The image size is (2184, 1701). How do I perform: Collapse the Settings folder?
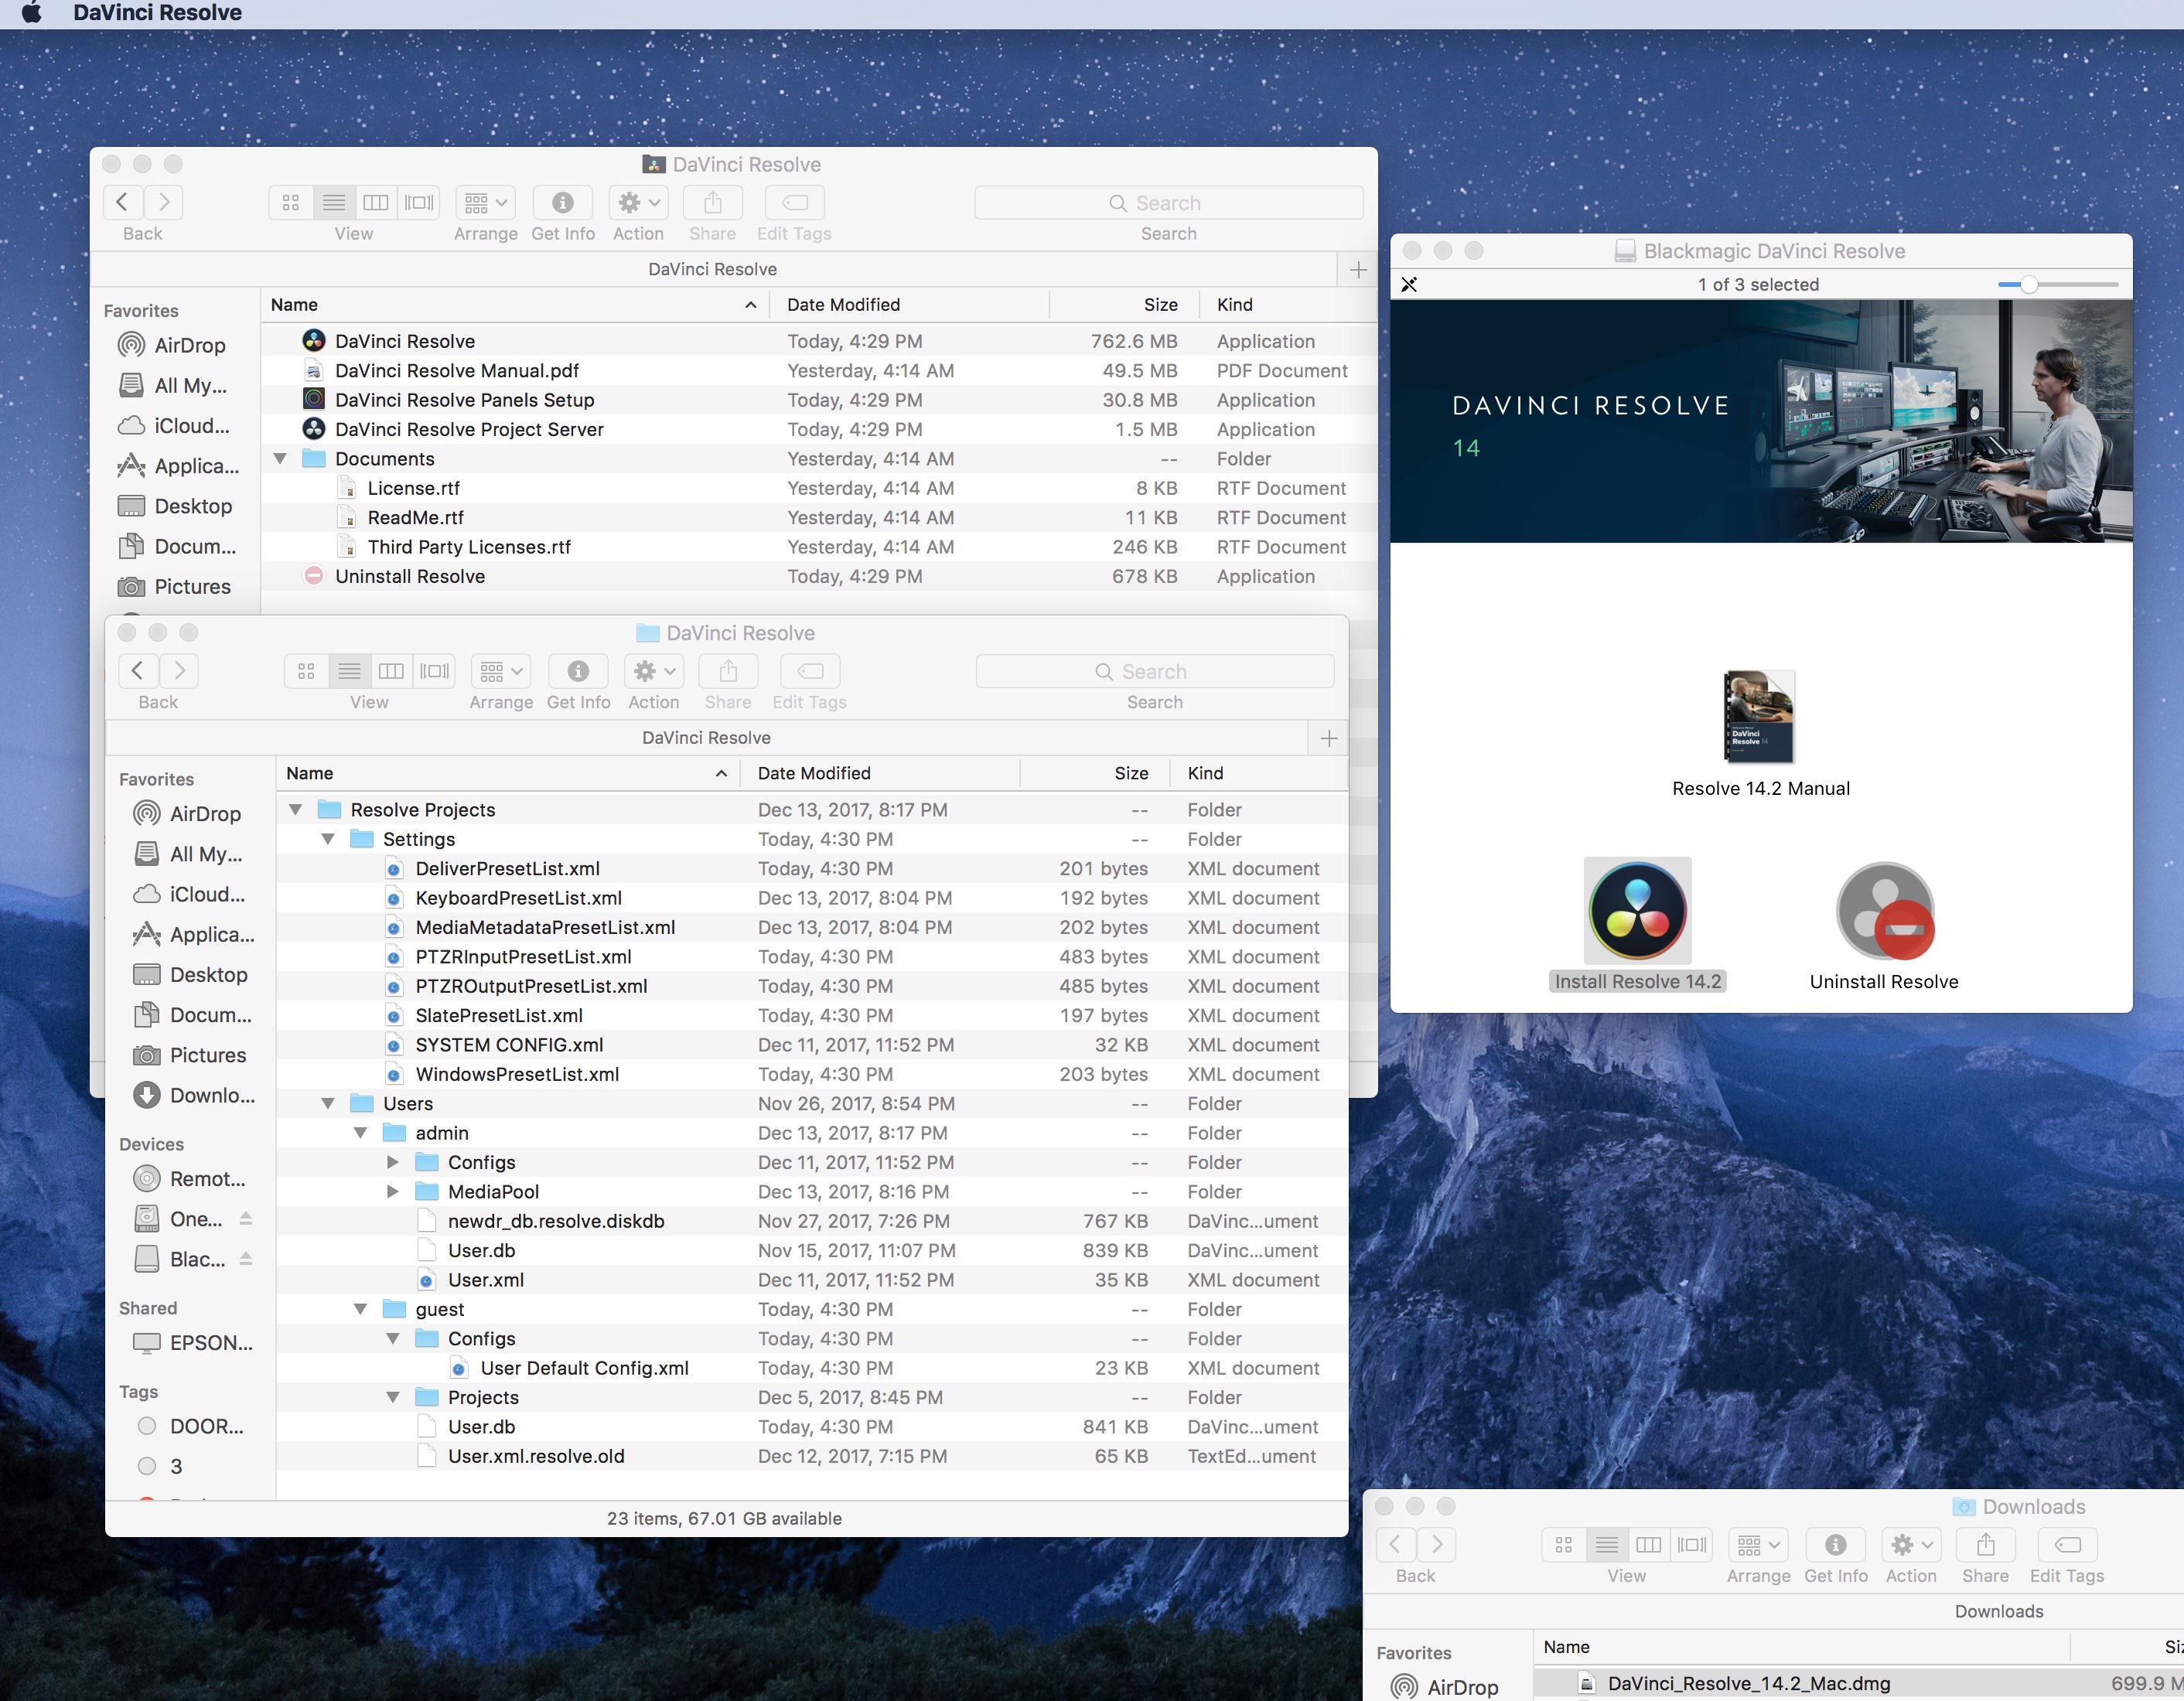click(328, 839)
